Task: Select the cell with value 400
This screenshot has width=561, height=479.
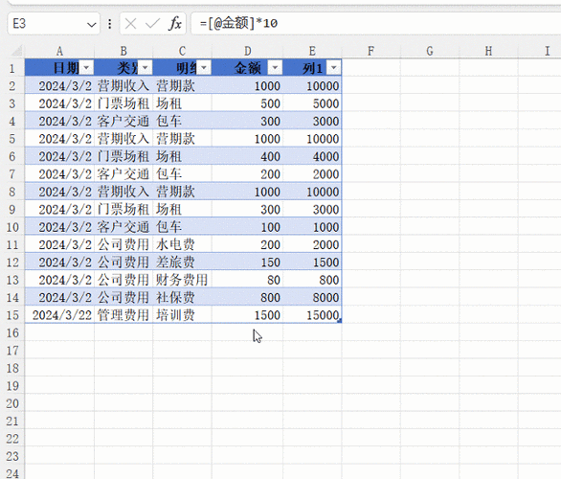Action: [x=247, y=156]
